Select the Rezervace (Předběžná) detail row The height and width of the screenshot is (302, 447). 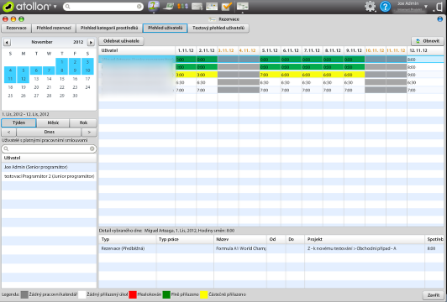[x=271, y=248]
